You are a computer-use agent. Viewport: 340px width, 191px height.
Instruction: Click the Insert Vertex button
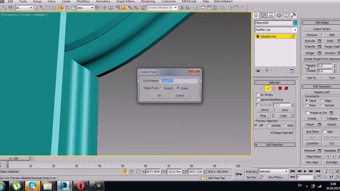point(321,29)
